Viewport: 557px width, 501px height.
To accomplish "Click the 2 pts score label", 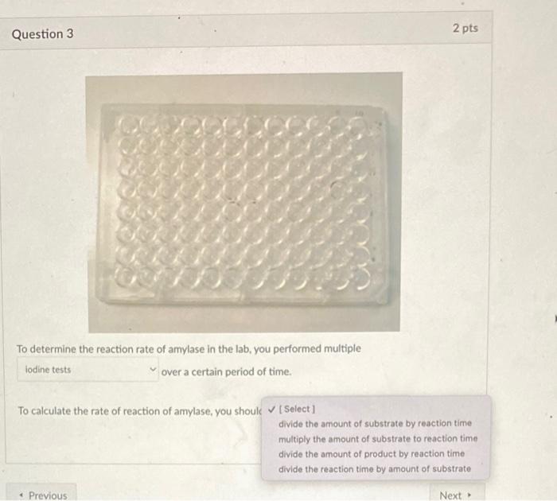I will [x=465, y=28].
